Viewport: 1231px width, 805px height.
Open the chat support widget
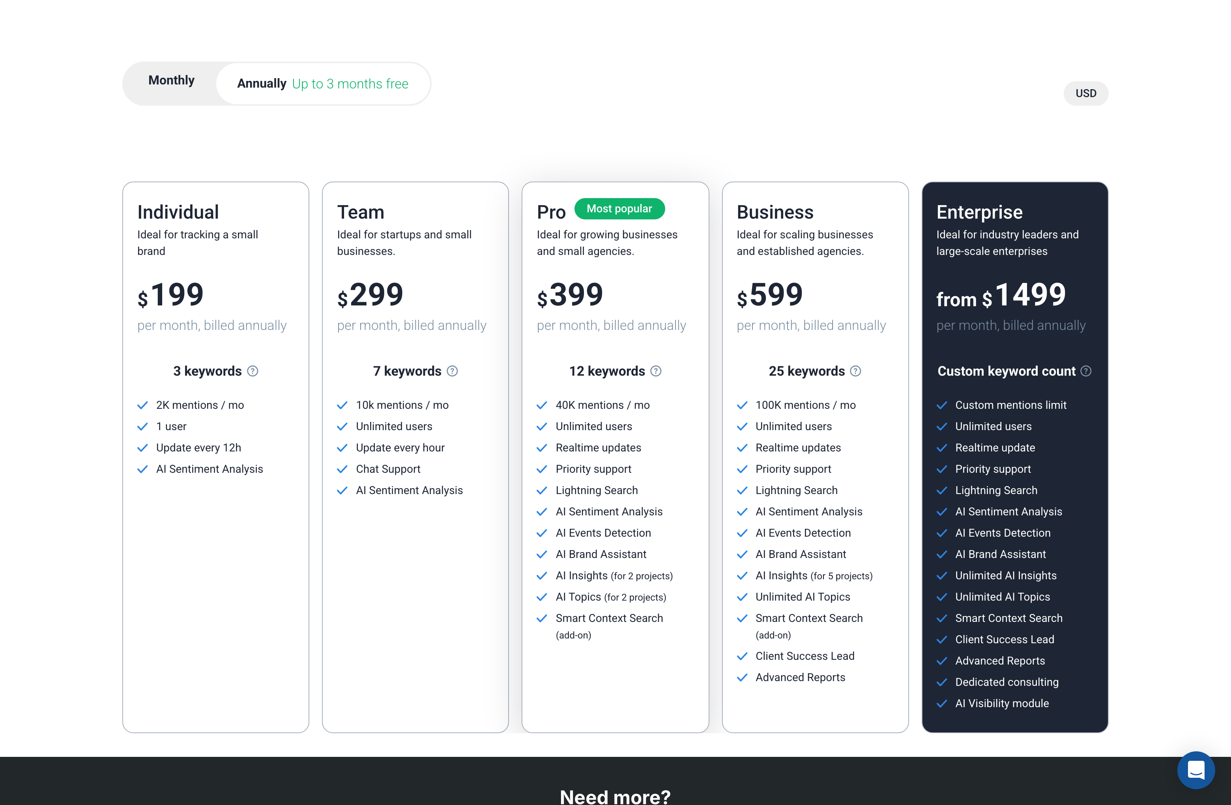point(1196,770)
